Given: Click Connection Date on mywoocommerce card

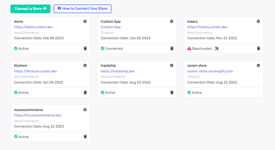Looking at the screenshot, I should click(x=39, y=126).
